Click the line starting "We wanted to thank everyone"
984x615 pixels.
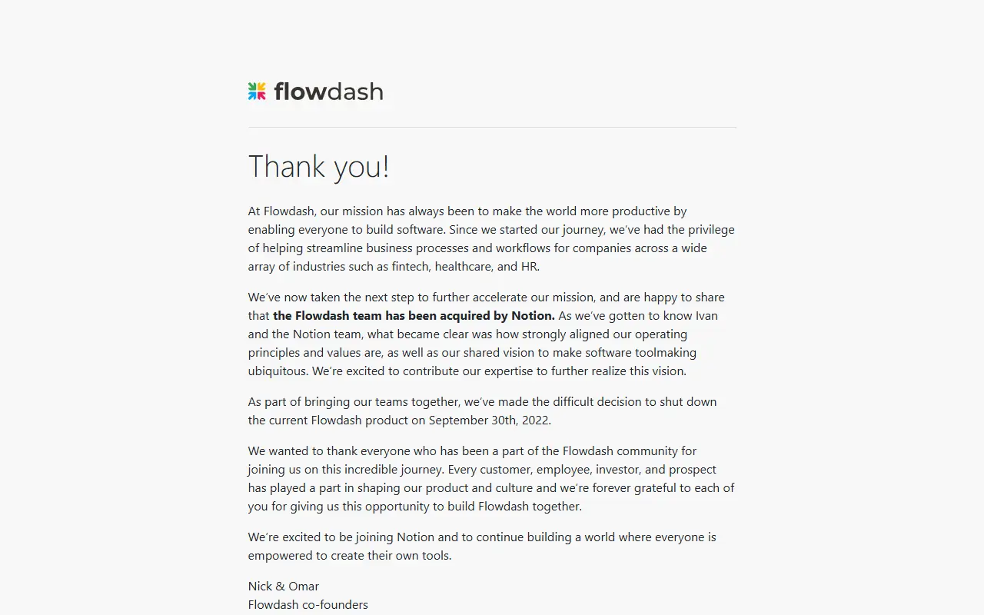tap(473, 450)
